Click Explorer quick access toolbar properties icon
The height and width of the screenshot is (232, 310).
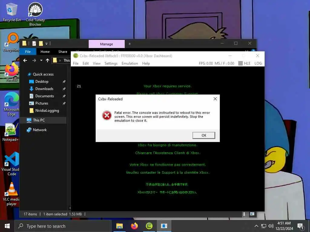(x=34, y=43)
